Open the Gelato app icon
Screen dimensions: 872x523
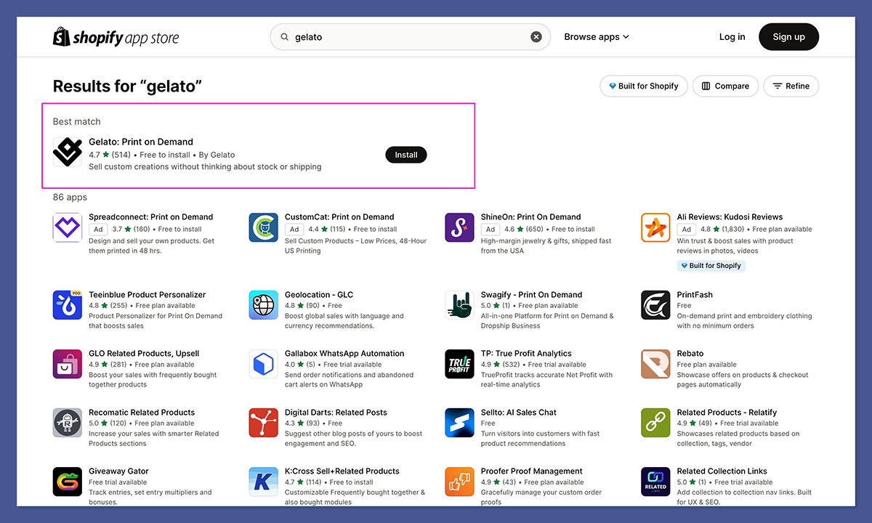click(68, 153)
